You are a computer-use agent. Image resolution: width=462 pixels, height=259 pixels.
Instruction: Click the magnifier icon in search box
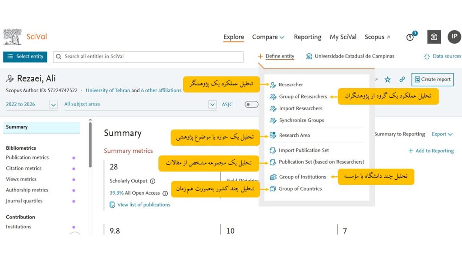coord(59,56)
